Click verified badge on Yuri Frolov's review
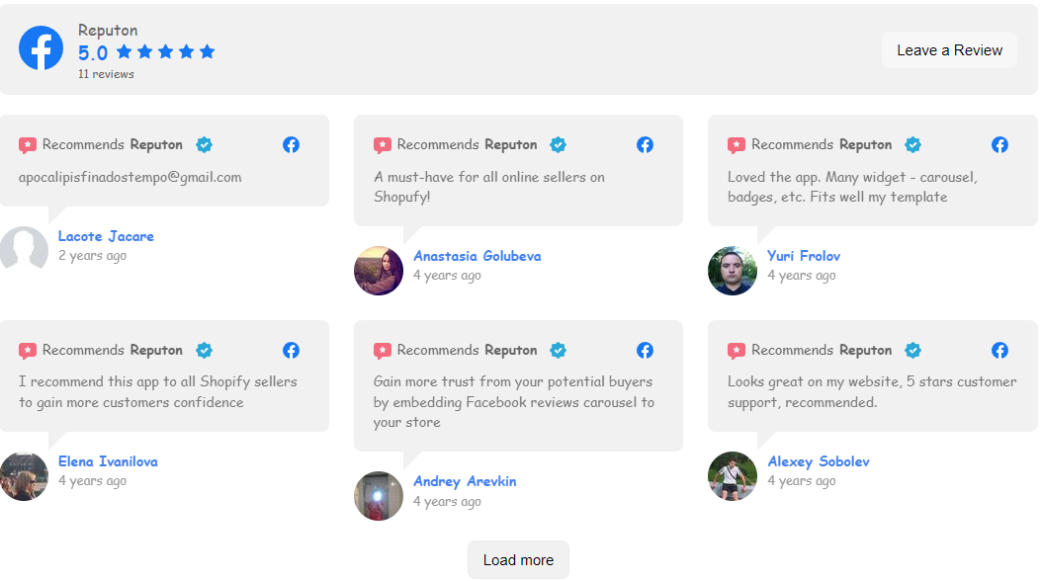Screen dimensions: 1041x581 [912, 144]
